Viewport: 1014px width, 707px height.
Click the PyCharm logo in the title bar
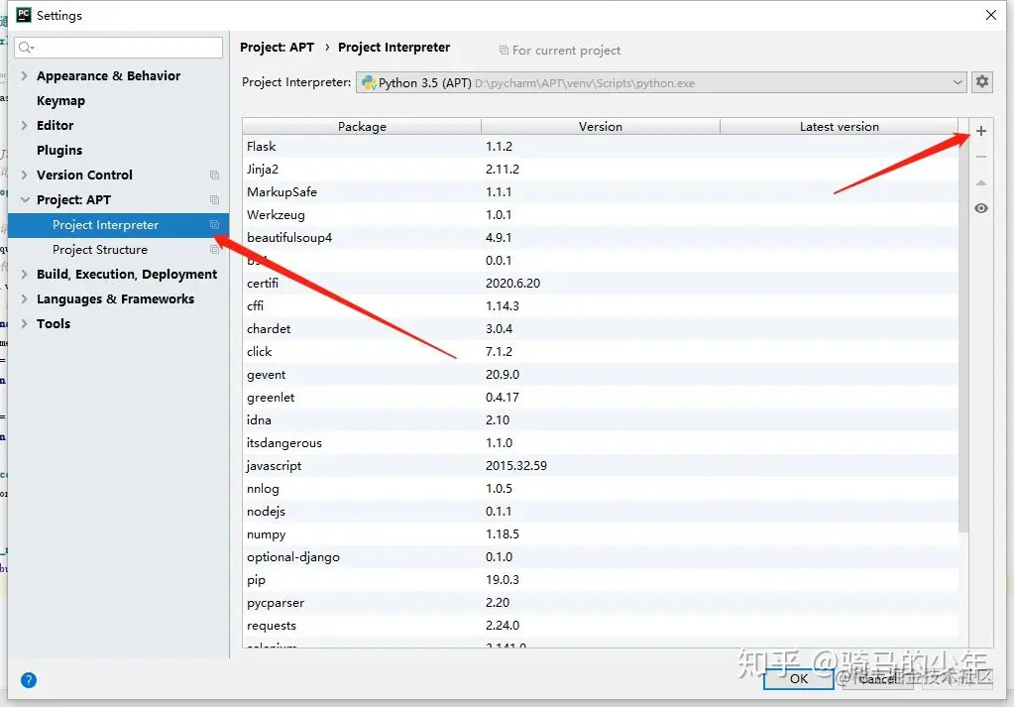[23, 15]
